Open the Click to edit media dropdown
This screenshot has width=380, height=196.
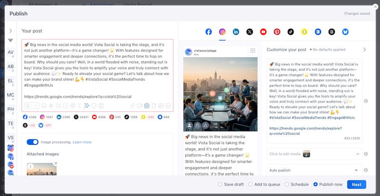314,154
